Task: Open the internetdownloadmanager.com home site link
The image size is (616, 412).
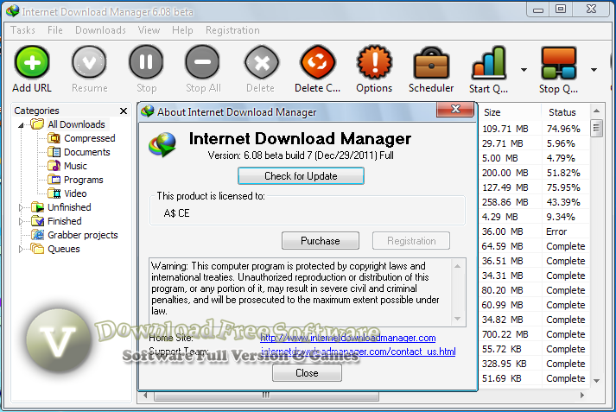Action: 347,338
